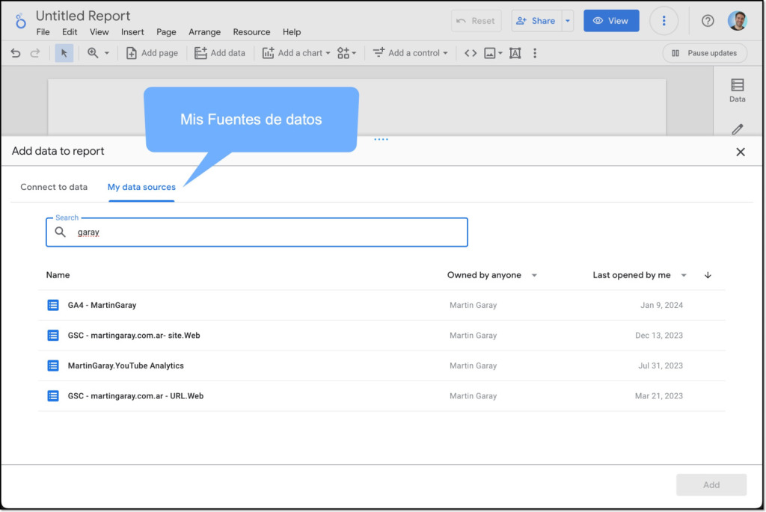Select the My data sources tab
The image size is (766, 512).
point(141,187)
